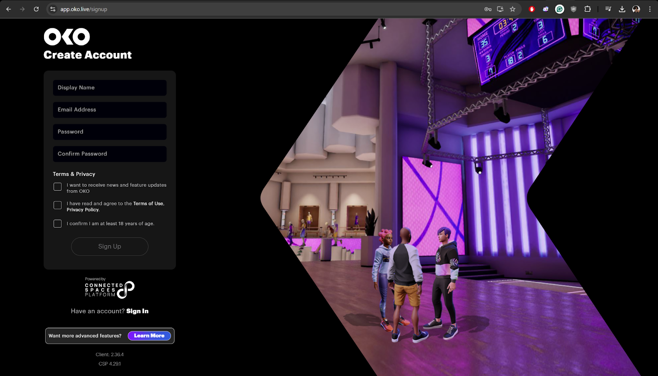Open the browser downloads icon
658x376 pixels.
pyautogui.click(x=622, y=9)
